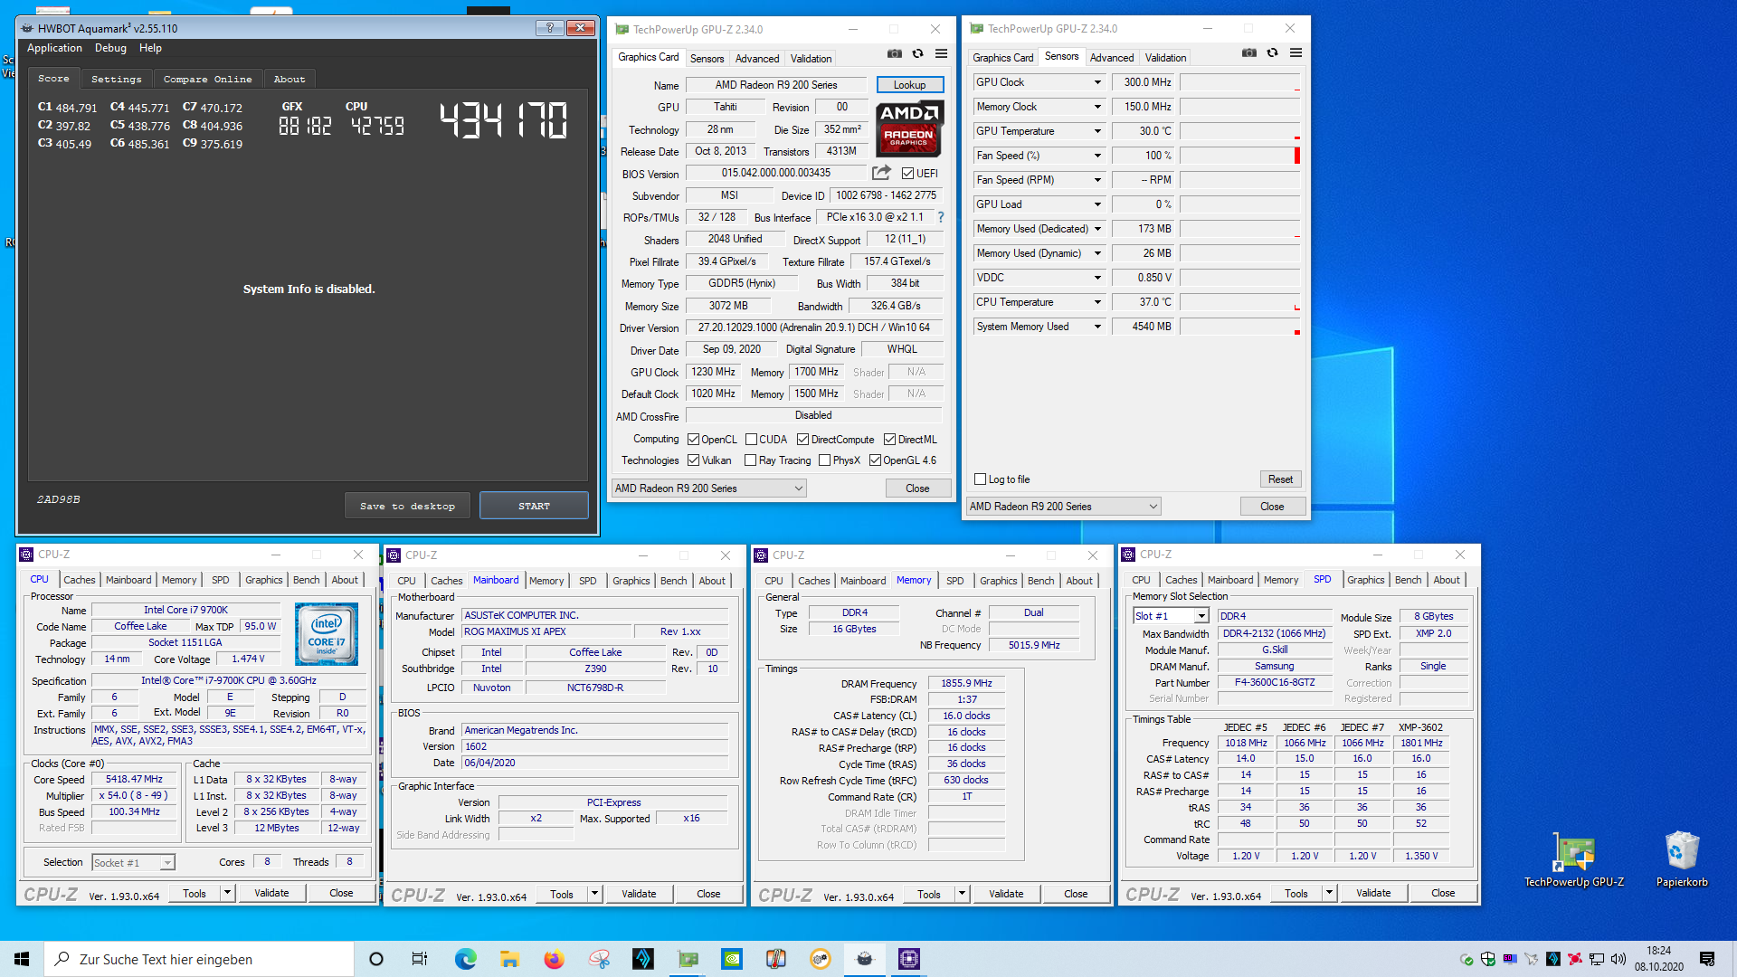Open Debug menu in HWBOT Aquamark

point(110,48)
